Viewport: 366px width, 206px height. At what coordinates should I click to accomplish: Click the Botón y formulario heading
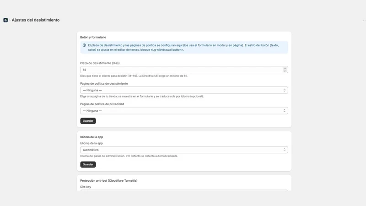pyautogui.click(x=93, y=37)
